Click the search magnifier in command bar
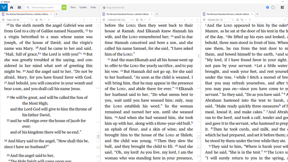The width and height of the screenshot is (288, 162). [x=28, y=8]
